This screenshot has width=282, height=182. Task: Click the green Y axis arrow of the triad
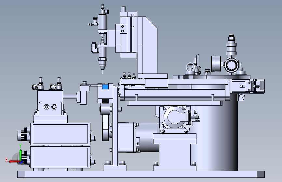21,155
